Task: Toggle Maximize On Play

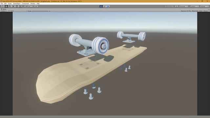Action: [x=186, y=11]
